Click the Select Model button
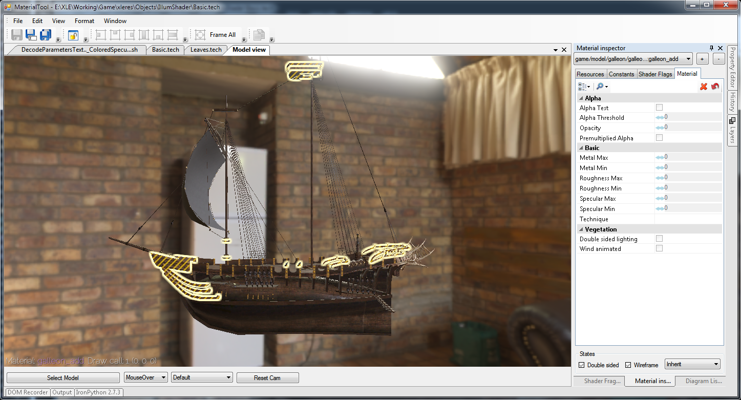The image size is (741, 400). click(62, 377)
